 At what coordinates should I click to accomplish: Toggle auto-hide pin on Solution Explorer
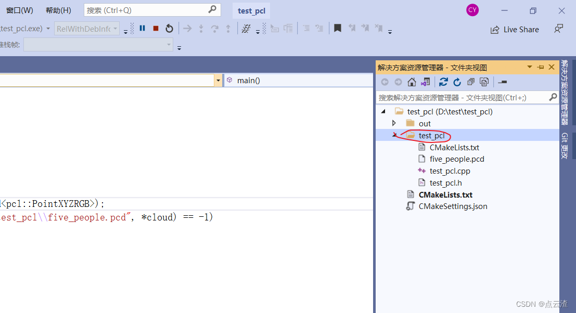[541, 67]
